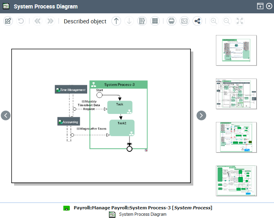The width and height of the screenshot is (274, 219).
Task: Click the edit pencil icon in toolbar
Action: (x=8, y=21)
